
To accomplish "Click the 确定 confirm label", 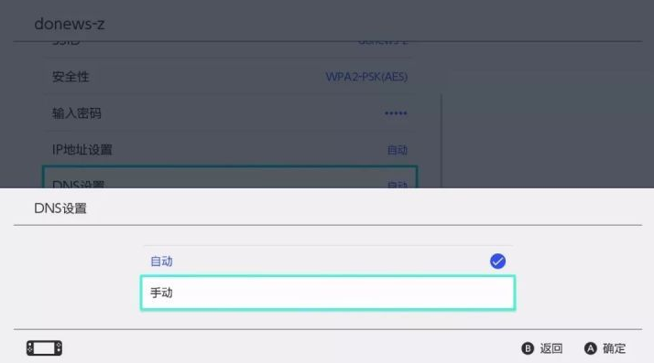I will (x=614, y=348).
